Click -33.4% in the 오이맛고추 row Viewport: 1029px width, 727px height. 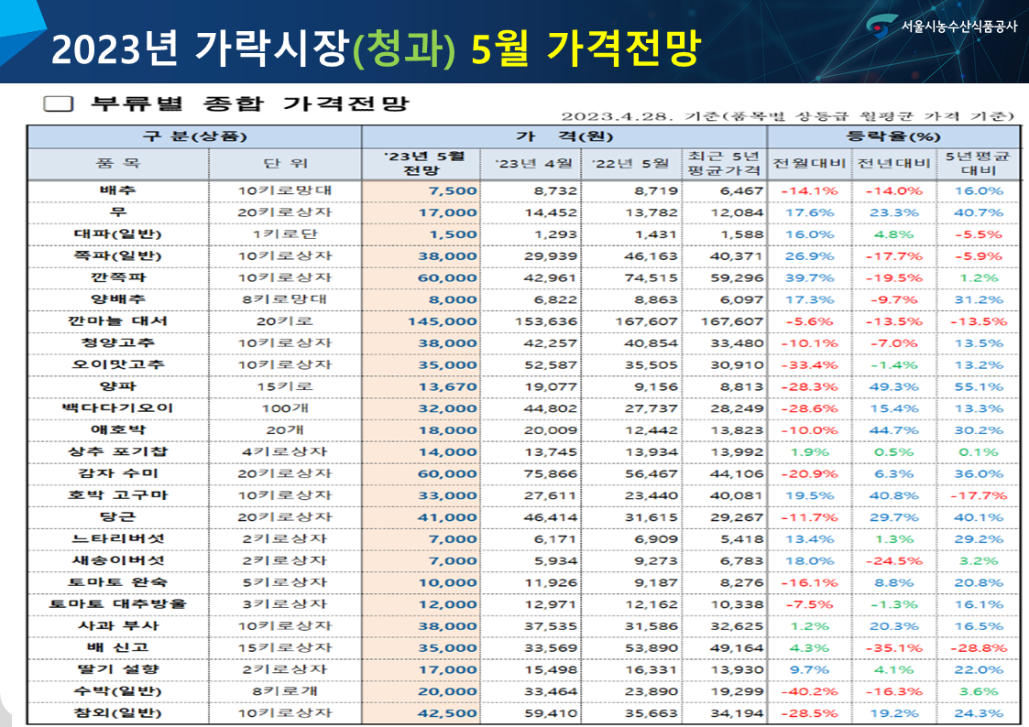(x=809, y=365)
